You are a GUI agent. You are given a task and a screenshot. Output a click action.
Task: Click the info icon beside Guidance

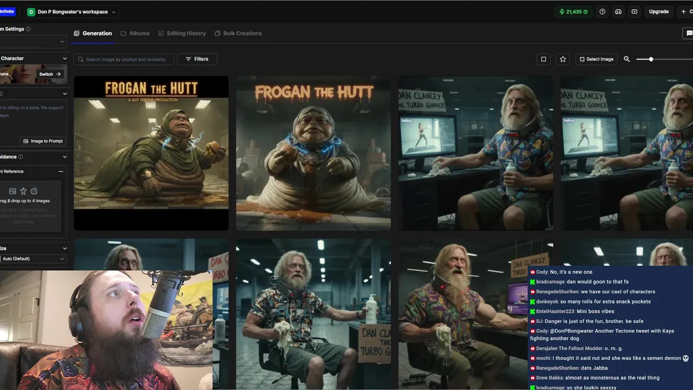(21, 157)
